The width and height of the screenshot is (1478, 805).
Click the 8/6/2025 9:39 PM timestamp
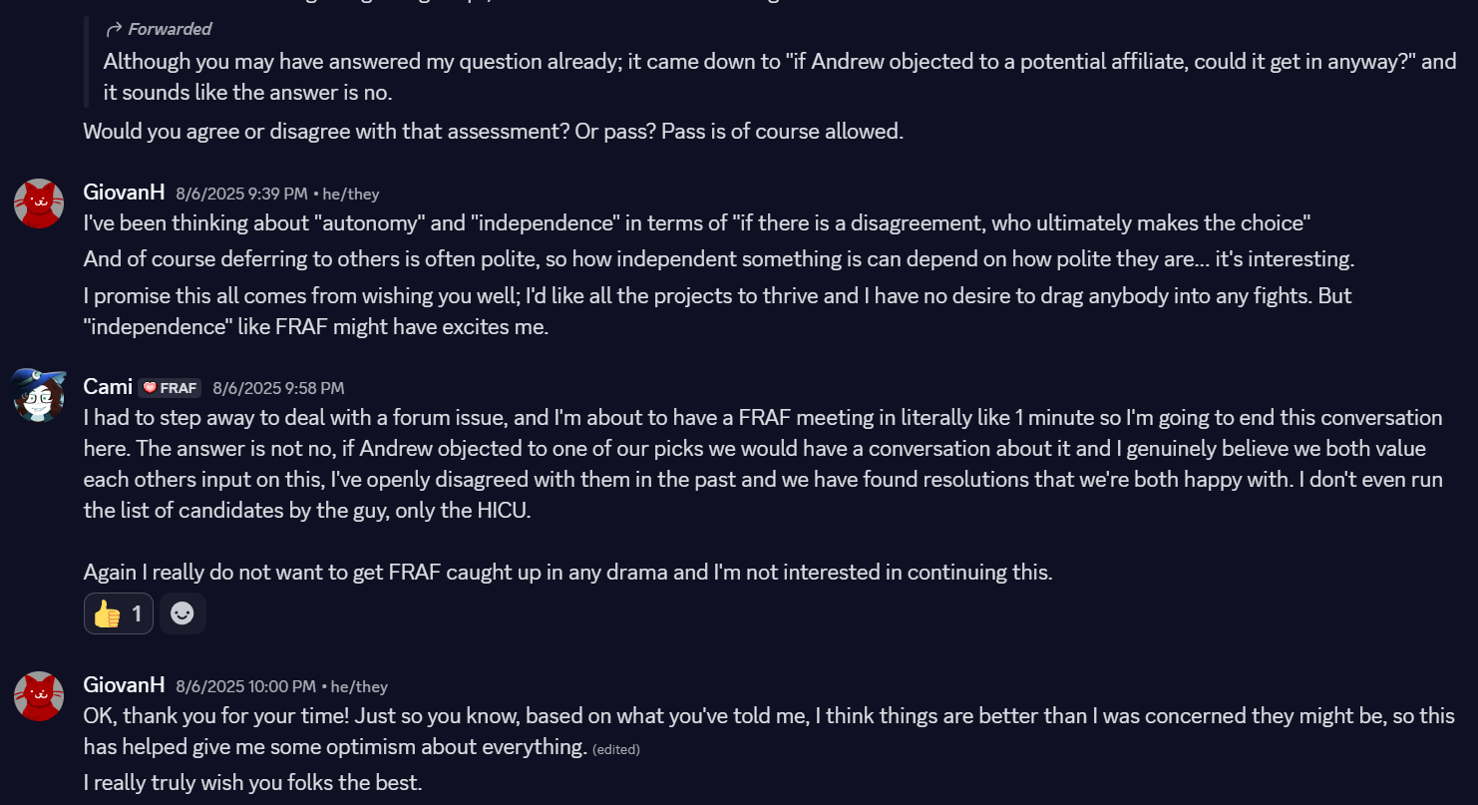(x=241, y=194)
